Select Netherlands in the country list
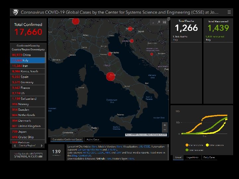 pyautogui.click(x=28, y=115)
